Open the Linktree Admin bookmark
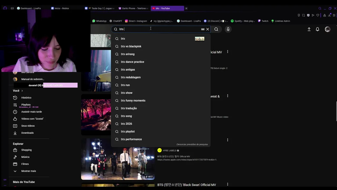This screenshot has height=190, width=337. pyautogui.click(x=280, y=21)
